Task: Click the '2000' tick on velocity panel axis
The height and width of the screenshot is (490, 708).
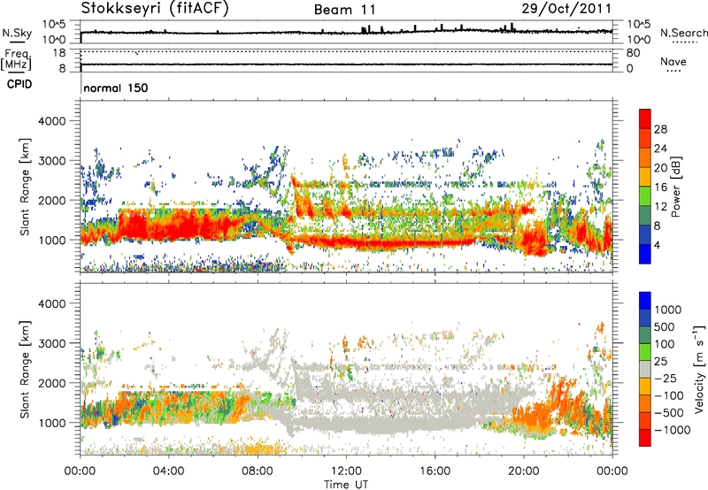Action: pyautogui.click(x=51, y=384)
